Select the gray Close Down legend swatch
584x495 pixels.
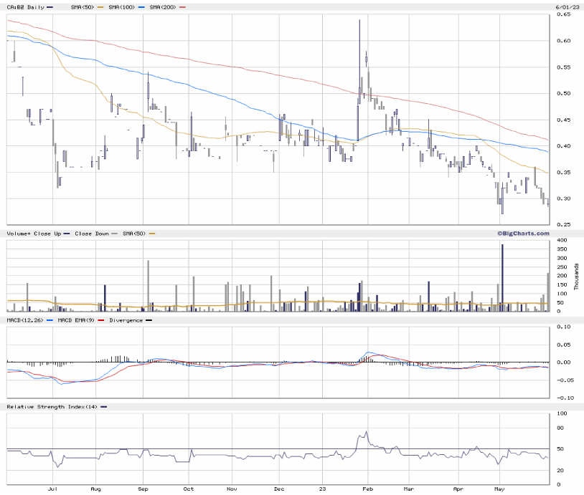114,234
